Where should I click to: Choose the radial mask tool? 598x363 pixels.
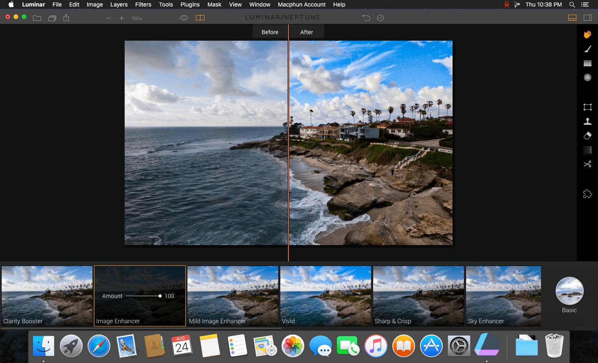587,77
